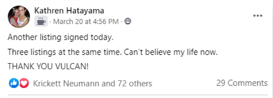Click the 'Three listings at the same time' sentence
The height and width of the screenshot is (98, 273).
point(65,52)
